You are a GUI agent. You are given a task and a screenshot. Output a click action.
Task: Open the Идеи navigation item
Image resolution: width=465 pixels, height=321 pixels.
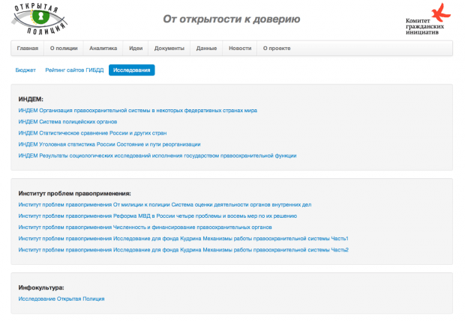136,48
